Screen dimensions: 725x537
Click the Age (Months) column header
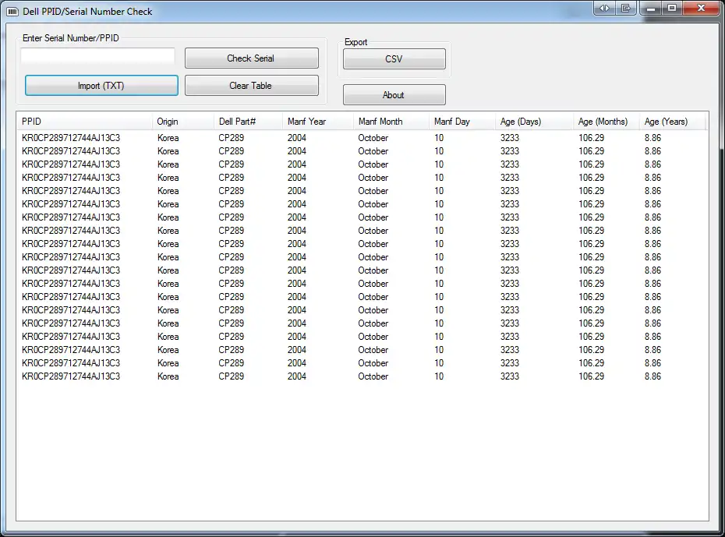point(607,122)
